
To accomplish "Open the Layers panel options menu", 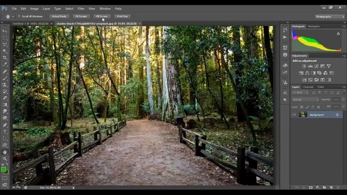I will [x=344, y=87].
